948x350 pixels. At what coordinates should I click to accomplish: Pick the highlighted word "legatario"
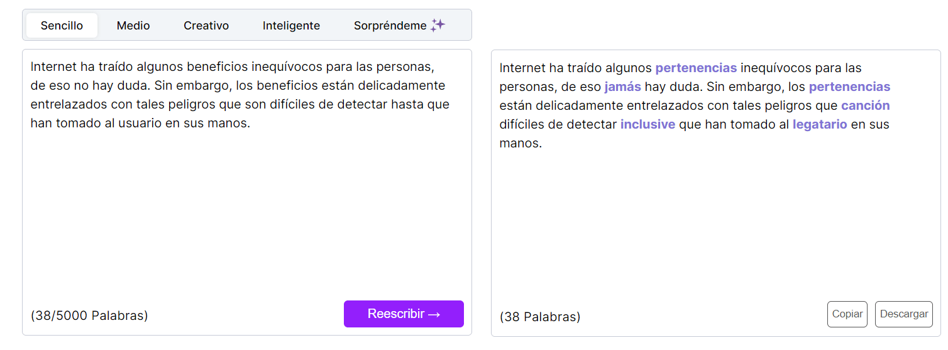(x=819, y=124)
